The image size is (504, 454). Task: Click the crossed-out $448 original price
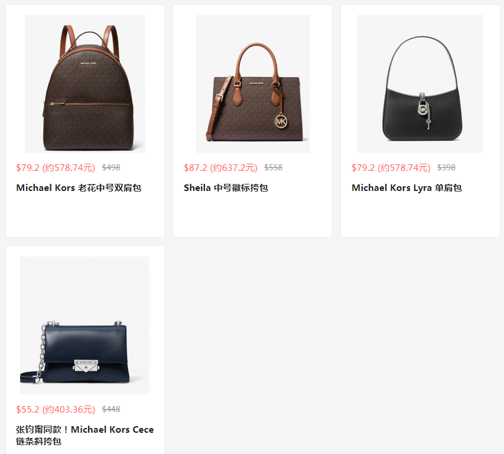click(x=111, y=409)
